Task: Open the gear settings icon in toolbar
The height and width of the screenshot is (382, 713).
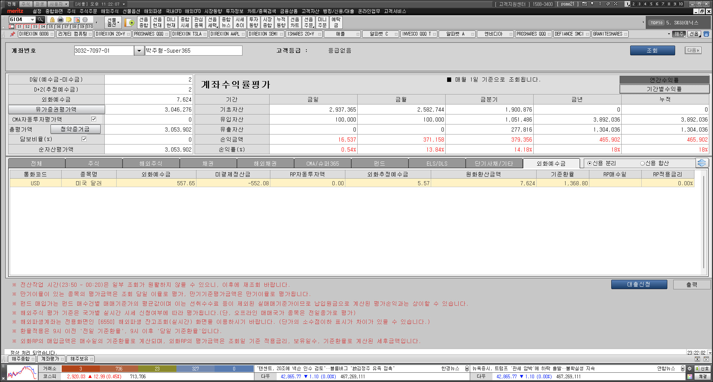Action: click(x=85, y=20)
